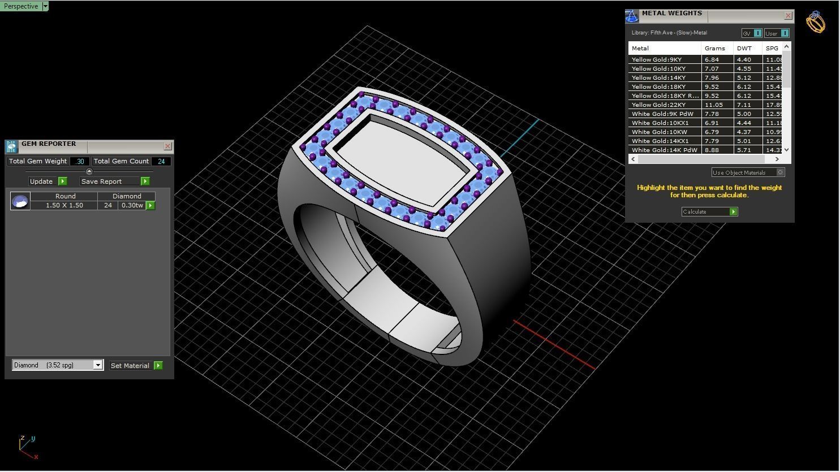Screen dimensions: 840x472
Task: Select the Yellow Gold:10KY row
Action: (x=705, y=68)
